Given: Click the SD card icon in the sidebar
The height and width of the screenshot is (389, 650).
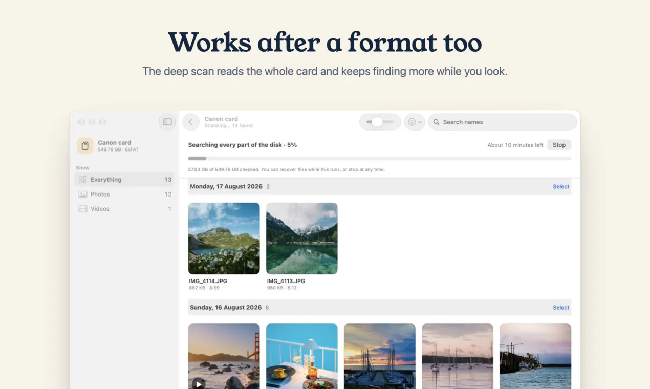Looking at the screenshot, I should (85, 146).
